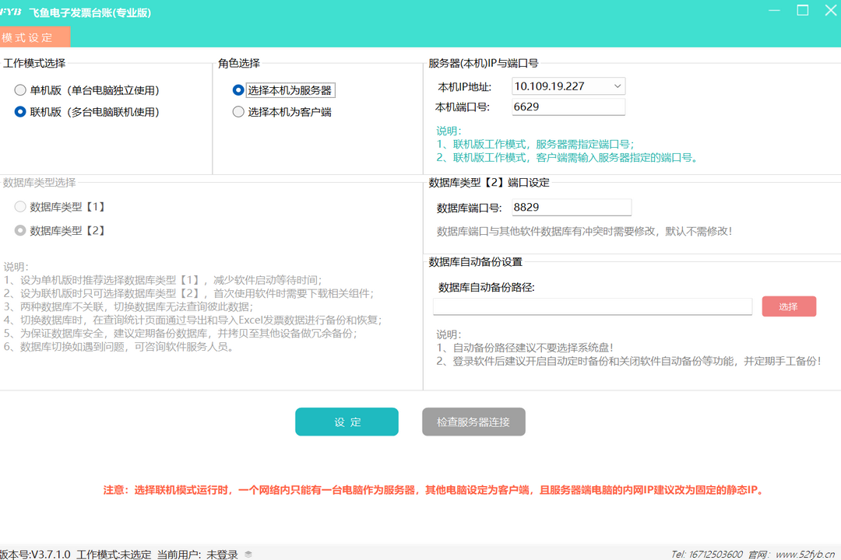Select the 单机版 work mode
The height and width of the screenshot is (560, 841).
coord(20,89)
